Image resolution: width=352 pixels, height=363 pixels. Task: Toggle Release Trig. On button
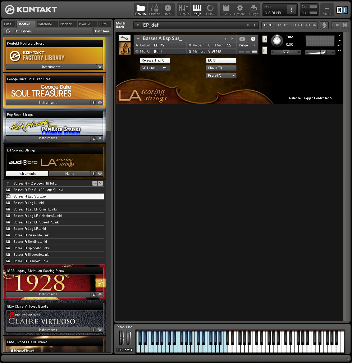[155, 60]
